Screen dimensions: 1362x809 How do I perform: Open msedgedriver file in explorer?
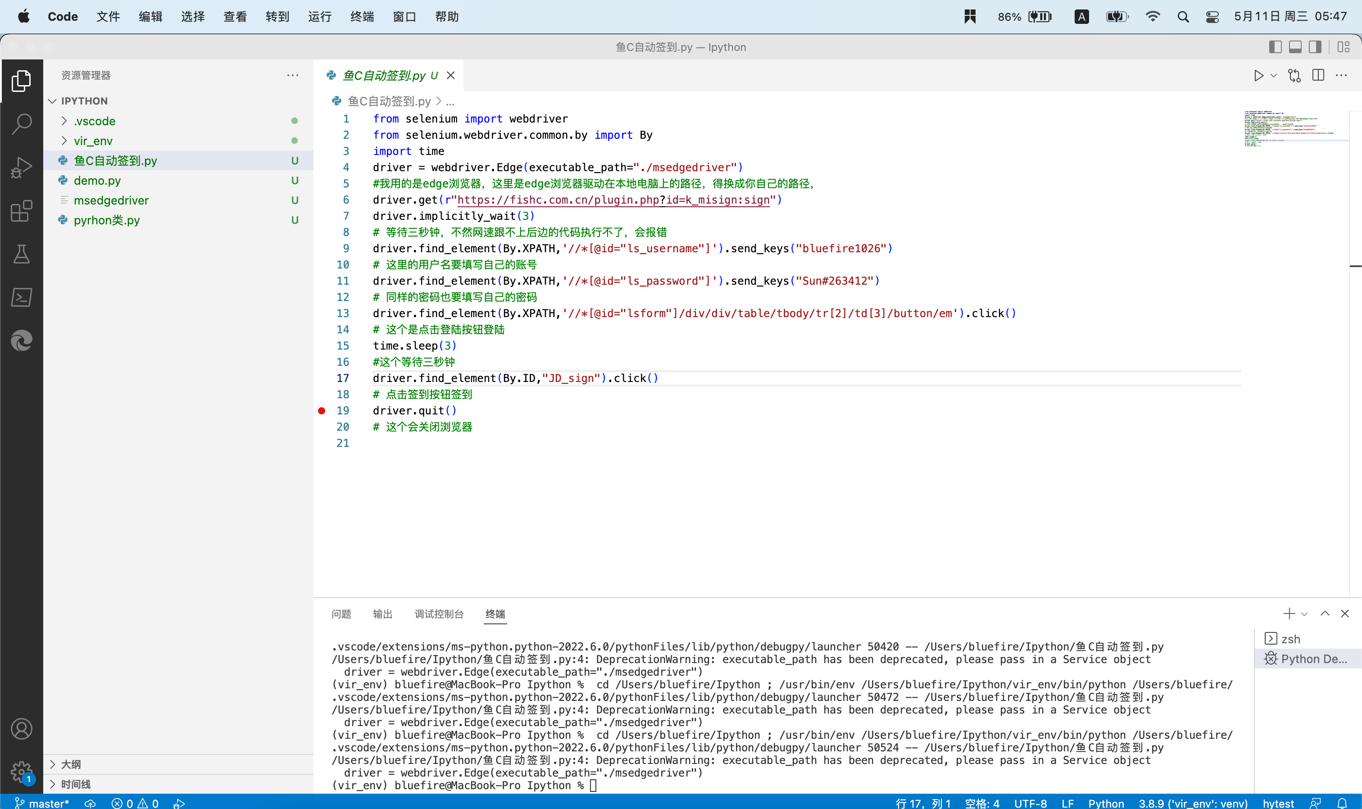pos(177,200)
